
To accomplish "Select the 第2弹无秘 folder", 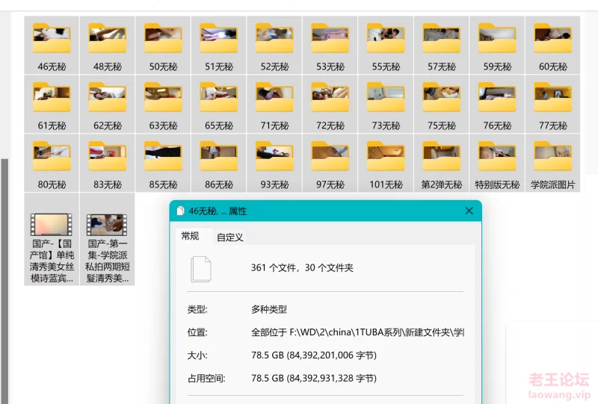I will (x=442, y=163).
